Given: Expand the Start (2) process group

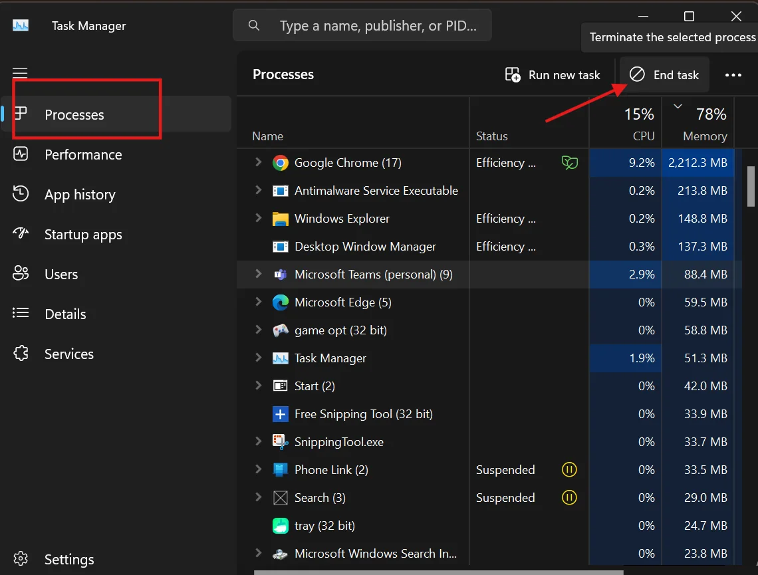Looking at the screenshot, I should (x=258, y=386).
